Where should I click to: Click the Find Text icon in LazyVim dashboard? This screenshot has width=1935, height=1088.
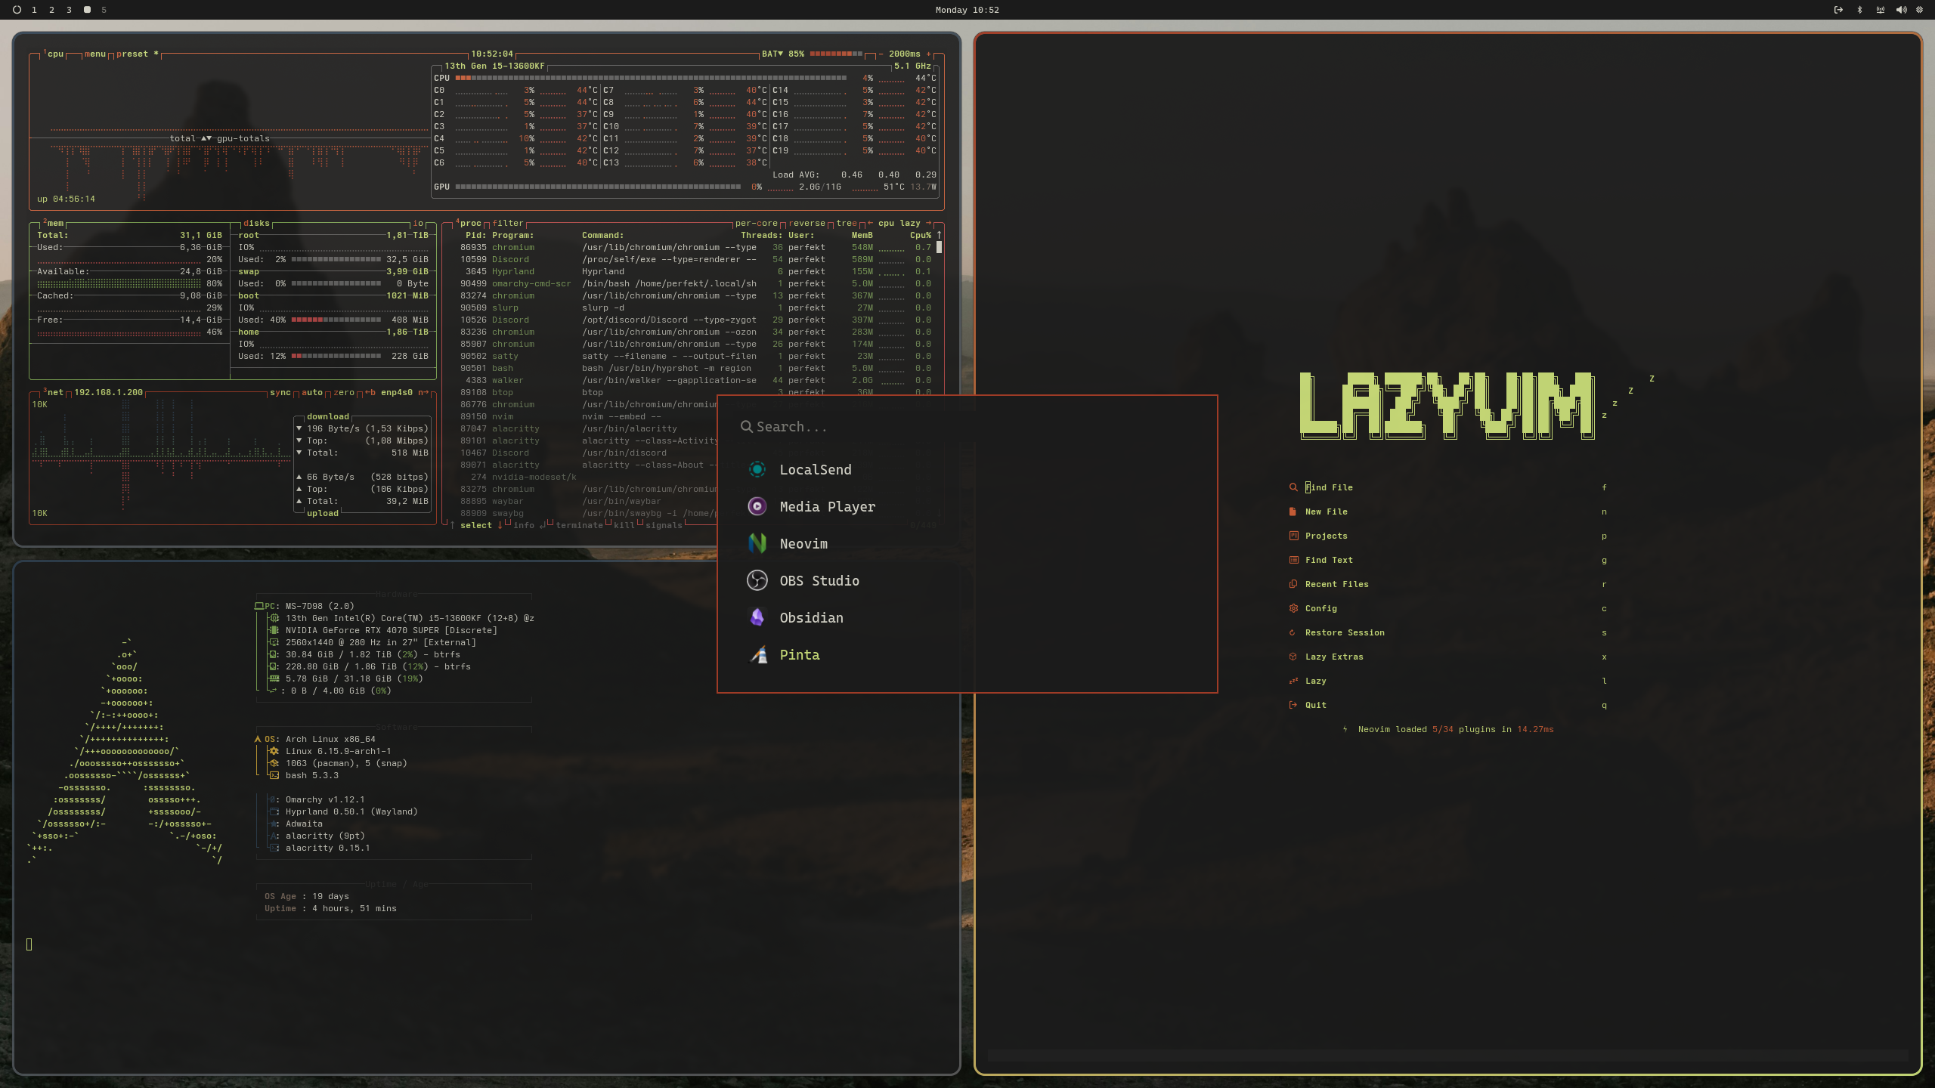pyautogui.click(x=1293, y=560)
